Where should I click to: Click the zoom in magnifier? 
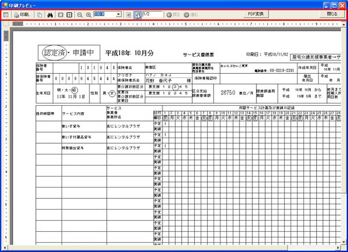point(89,15)
